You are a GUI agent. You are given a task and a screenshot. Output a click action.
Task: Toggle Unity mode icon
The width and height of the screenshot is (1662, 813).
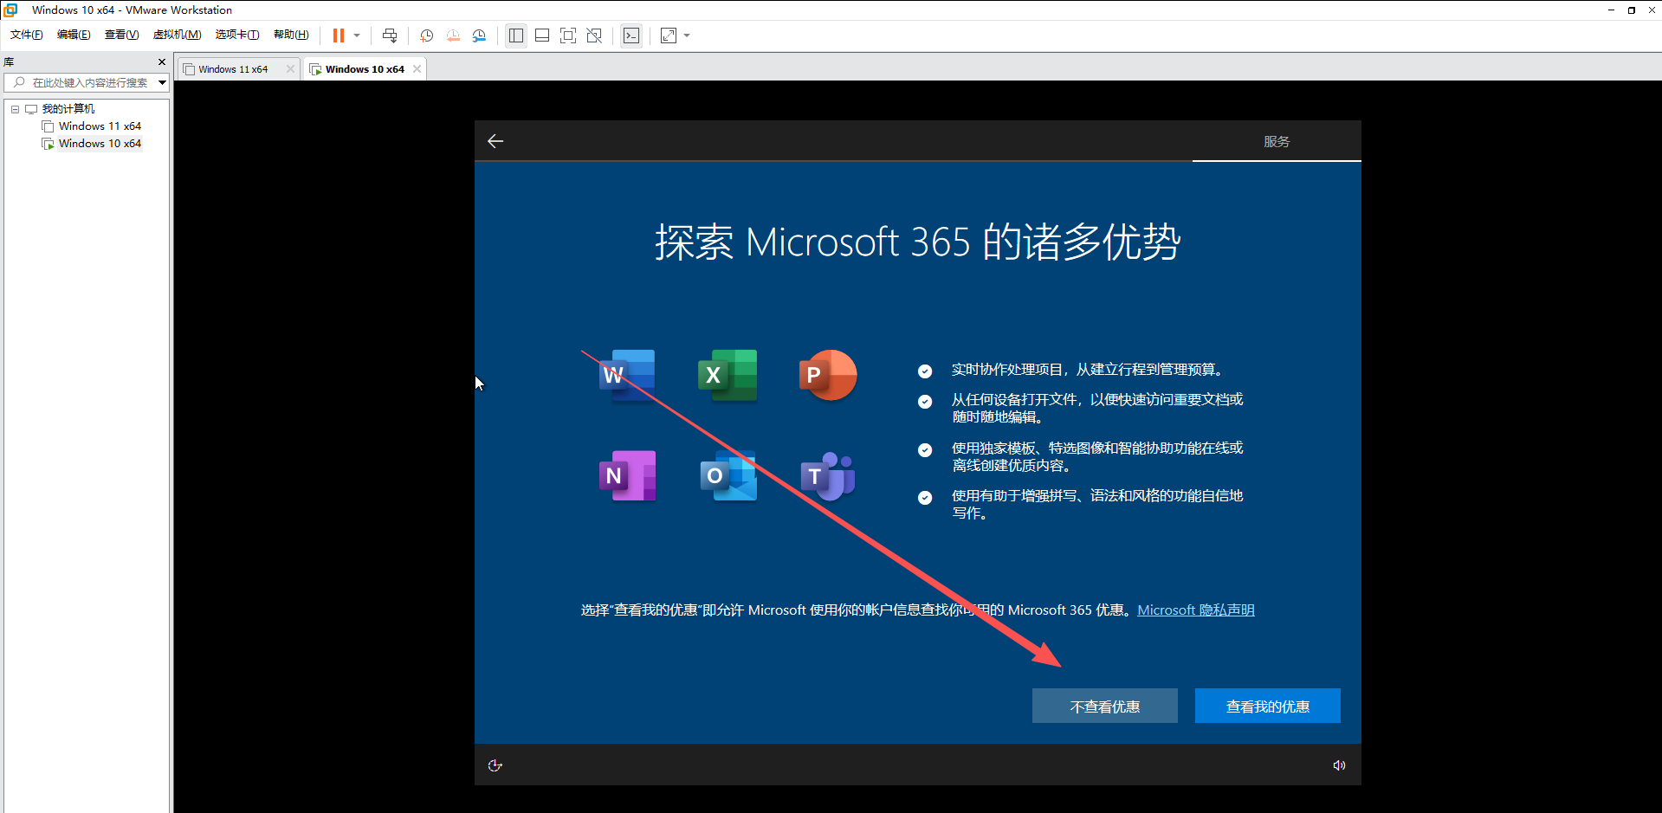click(594, 35)
